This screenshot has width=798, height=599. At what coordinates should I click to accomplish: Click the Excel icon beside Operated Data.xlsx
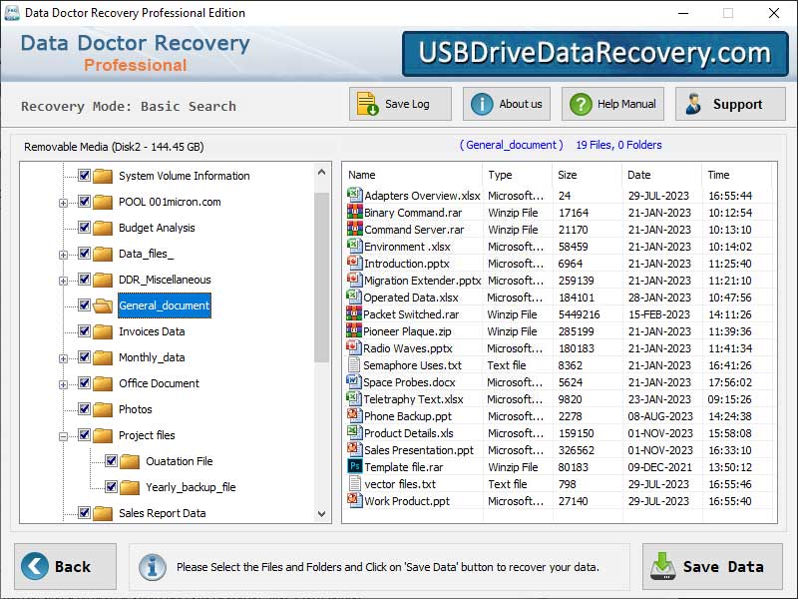coord(357,298)
